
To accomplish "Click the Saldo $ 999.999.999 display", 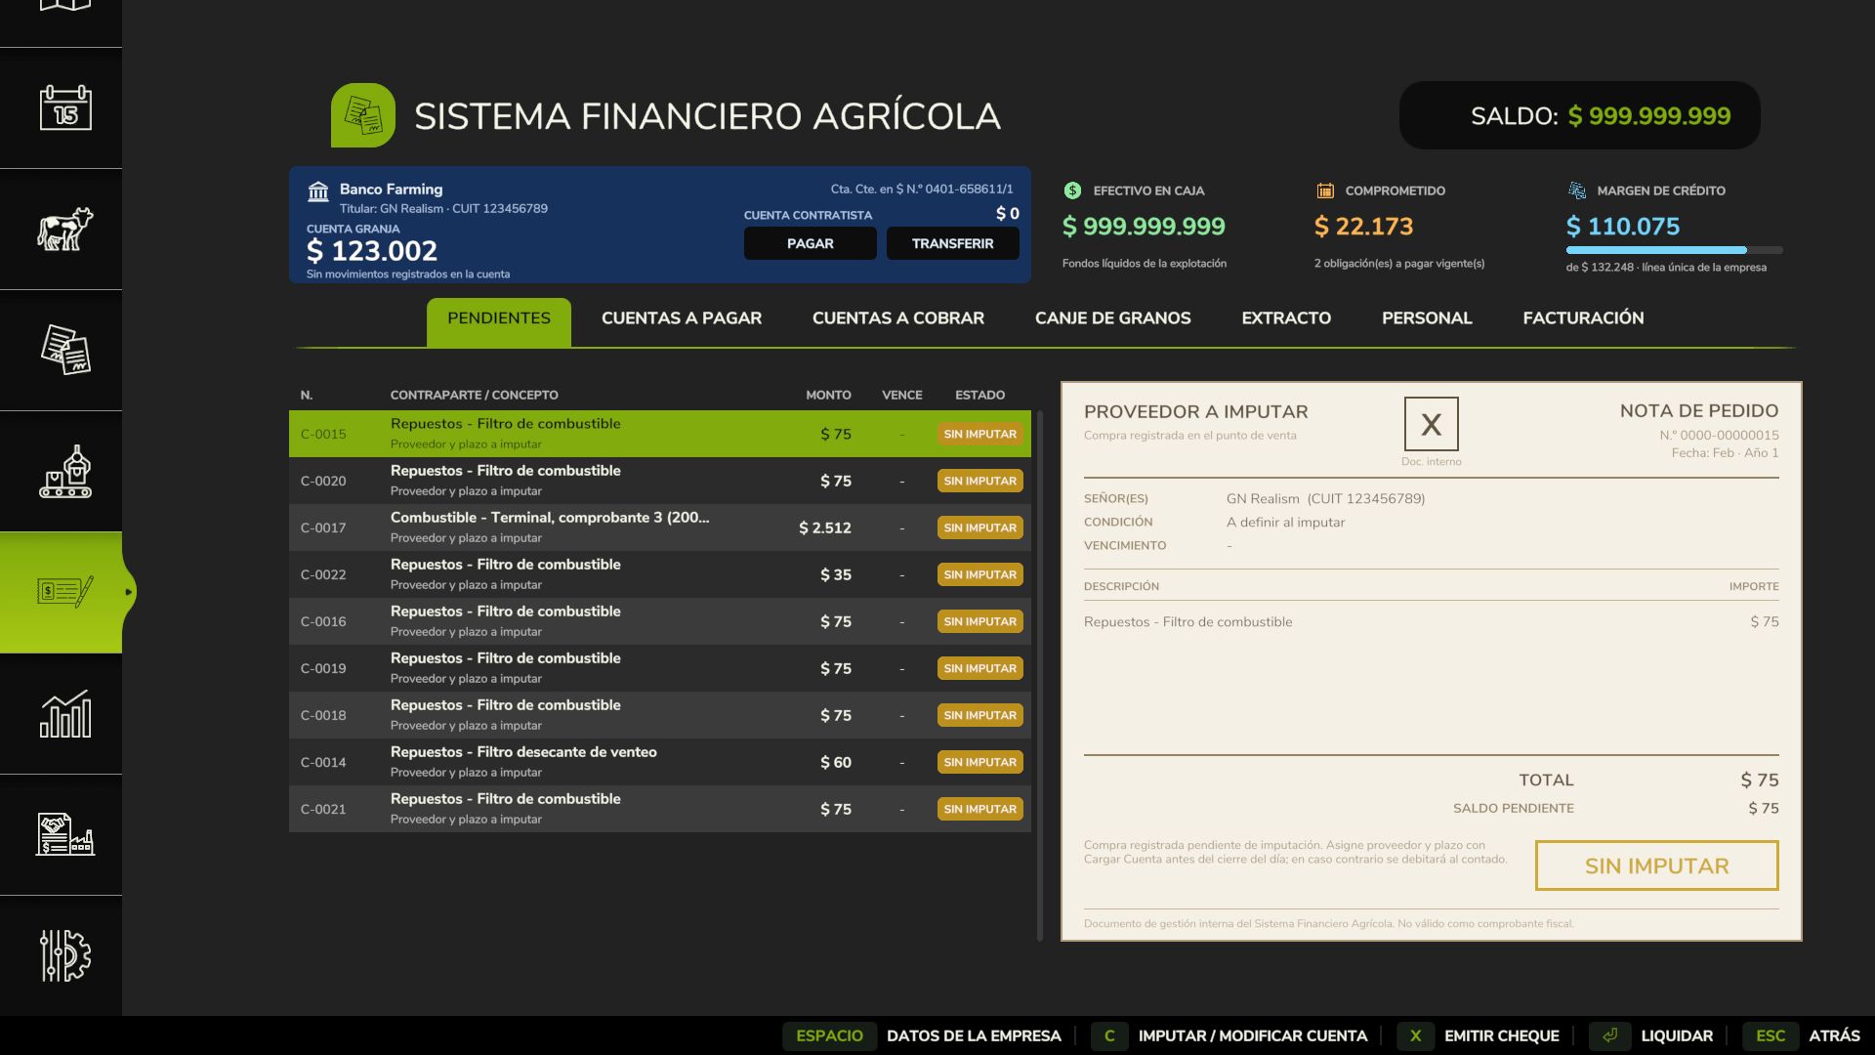I will click(x=1580, y=115).
